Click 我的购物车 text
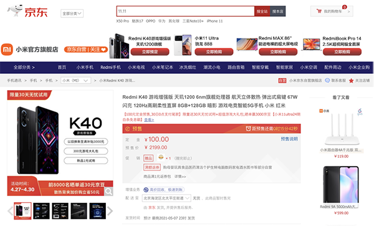This screenshot has height=227, width=374. pyautogui.click(x=333, y=11)
